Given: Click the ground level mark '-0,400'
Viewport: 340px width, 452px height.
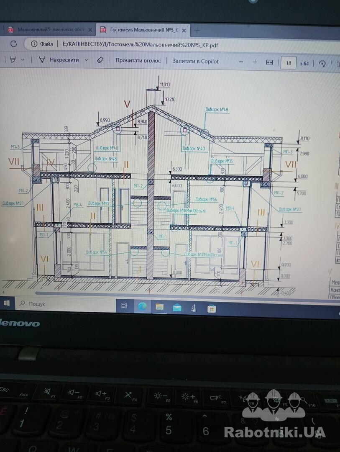Looking at the screenshot, I should tap(286, 293).
